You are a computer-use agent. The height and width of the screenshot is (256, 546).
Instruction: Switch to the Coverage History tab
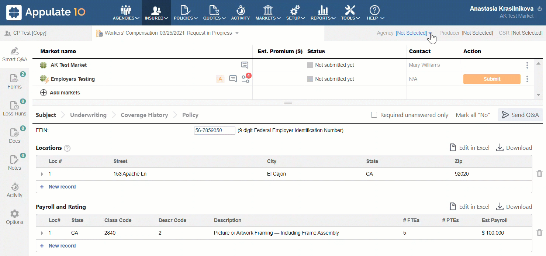(x=144, y=115)
